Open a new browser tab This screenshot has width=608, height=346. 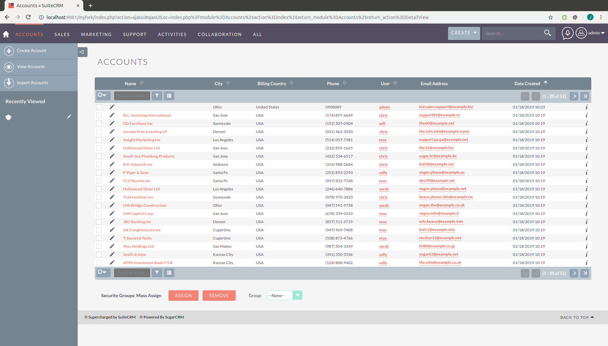point(90,6)
